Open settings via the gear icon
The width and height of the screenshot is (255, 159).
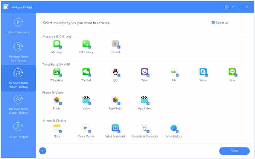(x=227, y=7)
